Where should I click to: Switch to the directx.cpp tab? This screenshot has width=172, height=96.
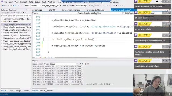pos(37,10)
